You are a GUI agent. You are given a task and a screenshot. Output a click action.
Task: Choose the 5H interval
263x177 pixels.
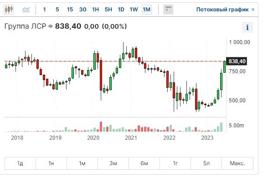click(108, 10)
